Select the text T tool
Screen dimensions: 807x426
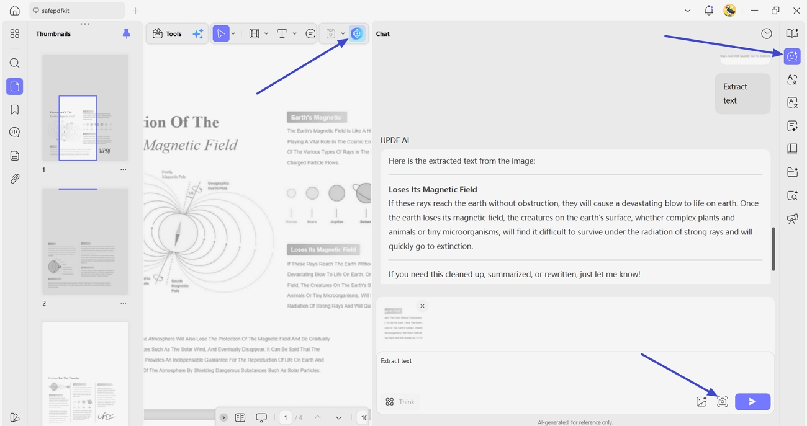[282, 33]
